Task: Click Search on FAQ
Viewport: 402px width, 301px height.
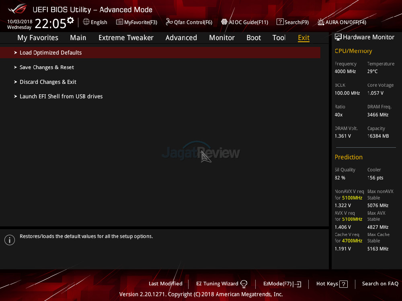Action: point(380,284)
